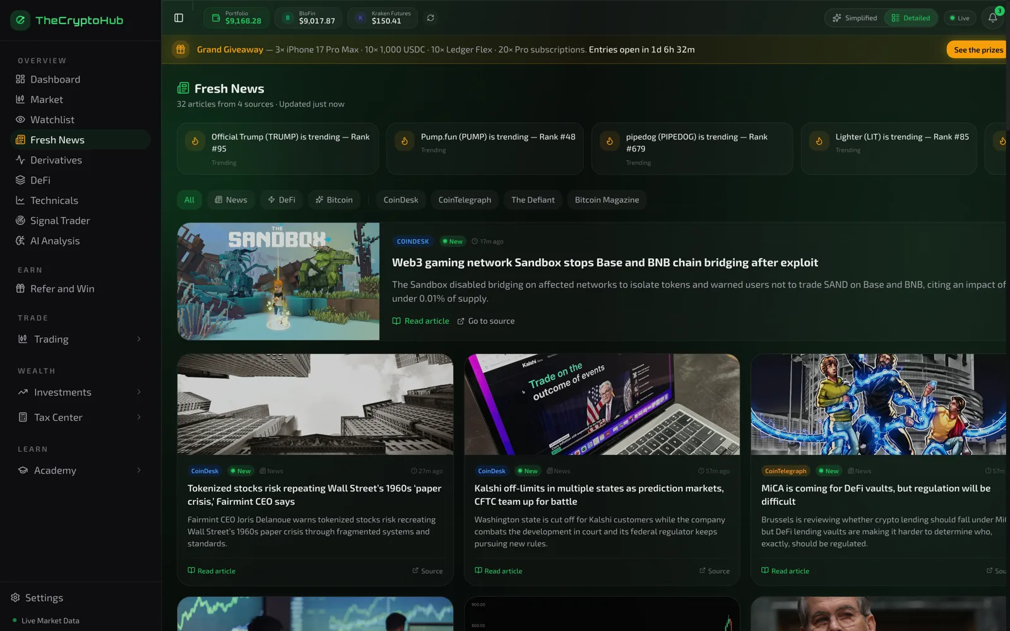Filter by CoinTelegraph source
This screenshot has height=631, width=1010.
click(x=465, y=199)
